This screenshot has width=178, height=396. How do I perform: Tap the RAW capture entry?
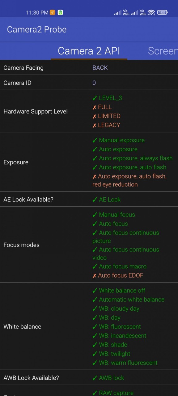[x=113, y=393]
